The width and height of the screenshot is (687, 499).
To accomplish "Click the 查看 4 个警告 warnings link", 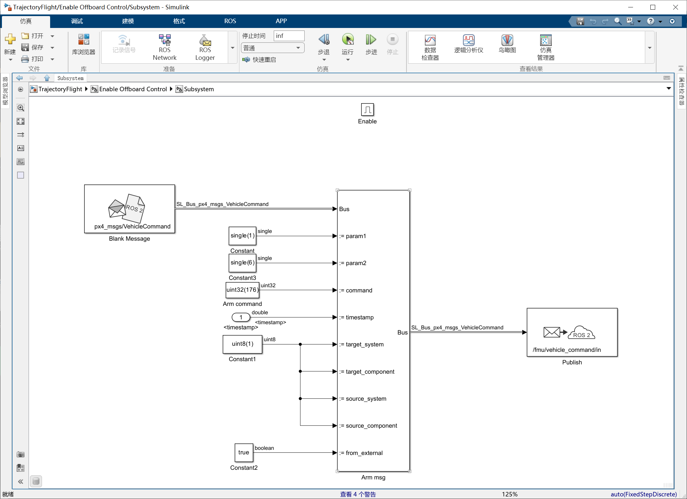I will click(x=358, y=494).
